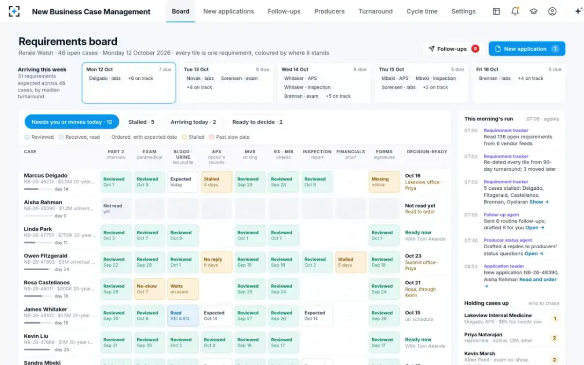
Task: Open the Aisha Rahman case
Action: click(43, 202)
